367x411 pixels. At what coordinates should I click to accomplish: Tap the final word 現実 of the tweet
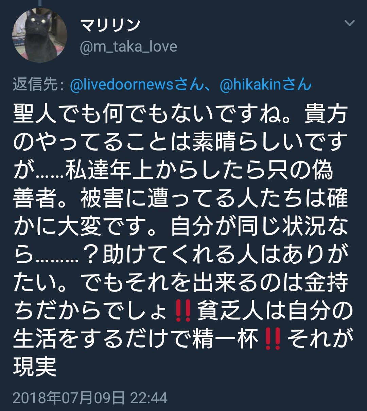(35, 366)
